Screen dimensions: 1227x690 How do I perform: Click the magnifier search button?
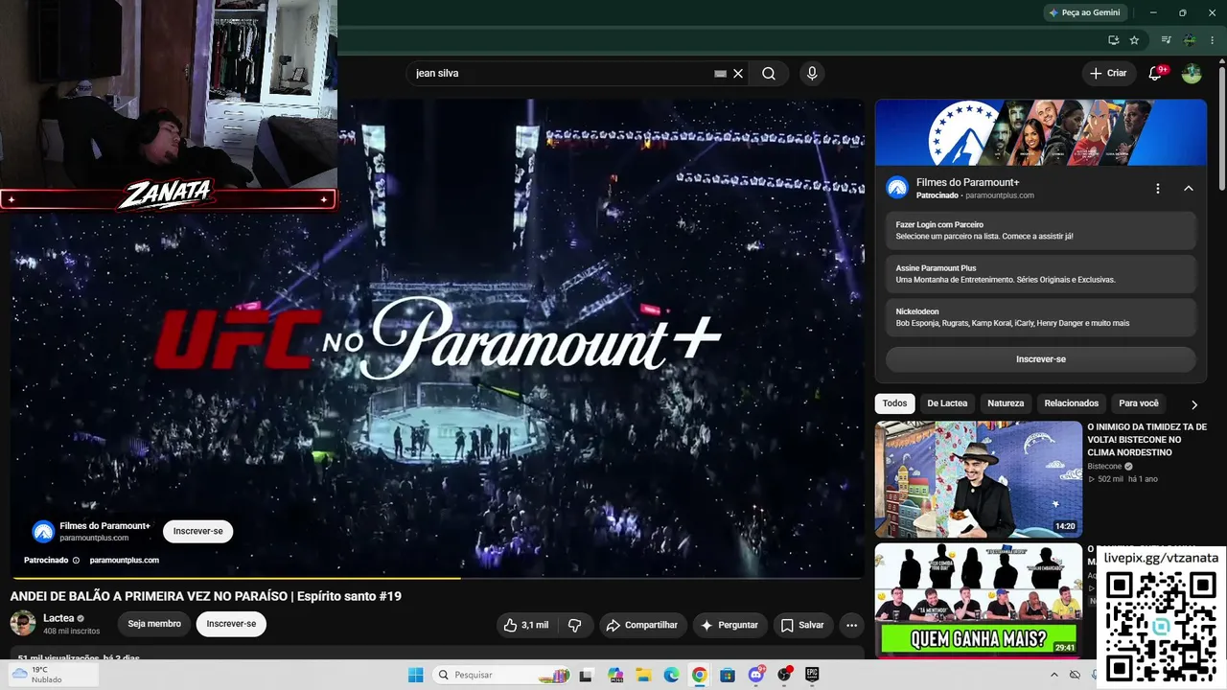click(769, 73)
